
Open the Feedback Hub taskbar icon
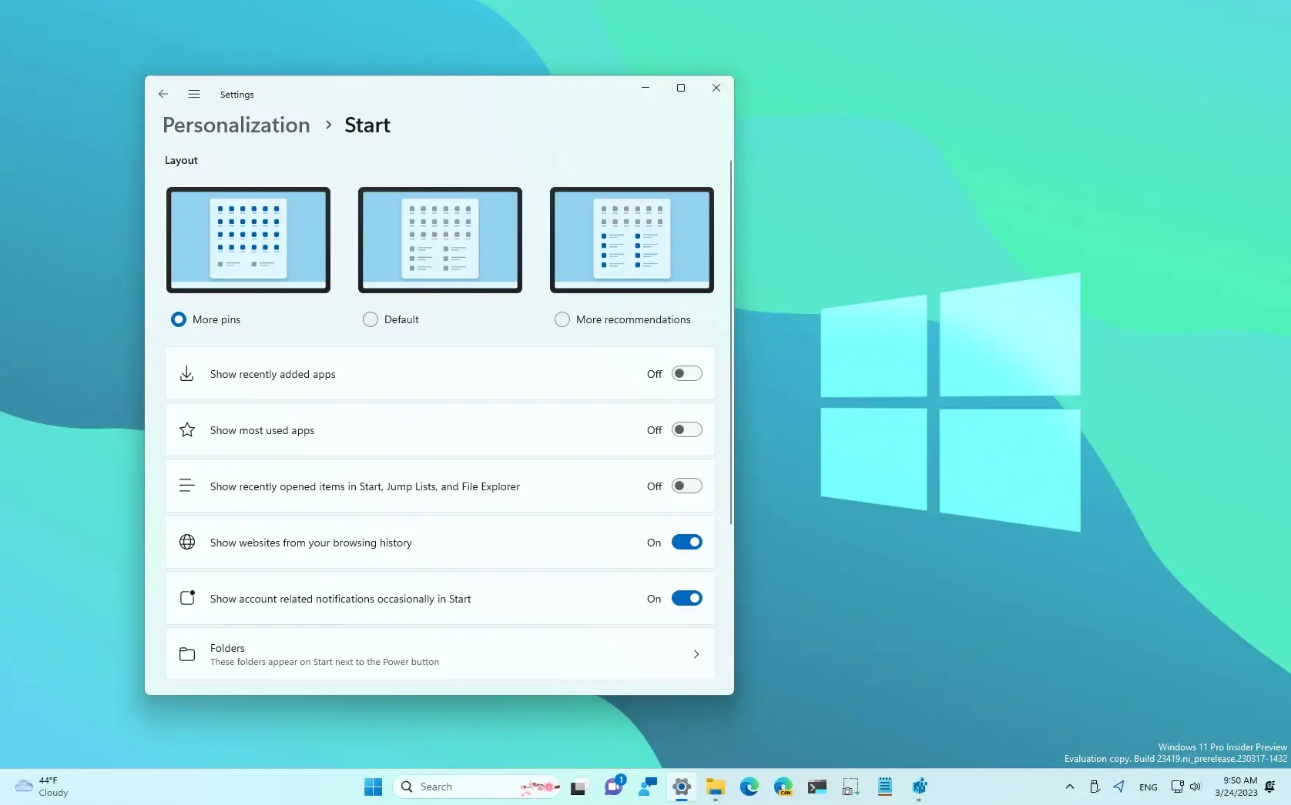(x=648, y=787)
